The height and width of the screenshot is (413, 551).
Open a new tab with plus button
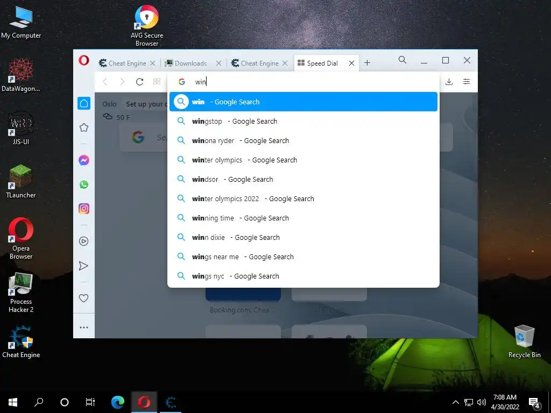pos(367,63)
